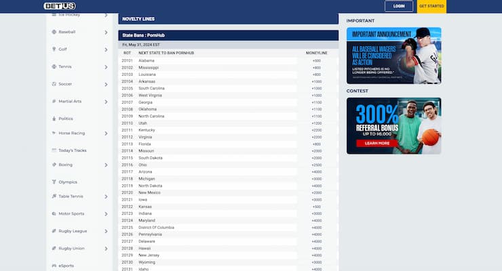
Task: Go to Politics betting section
Action: [66, 119]
